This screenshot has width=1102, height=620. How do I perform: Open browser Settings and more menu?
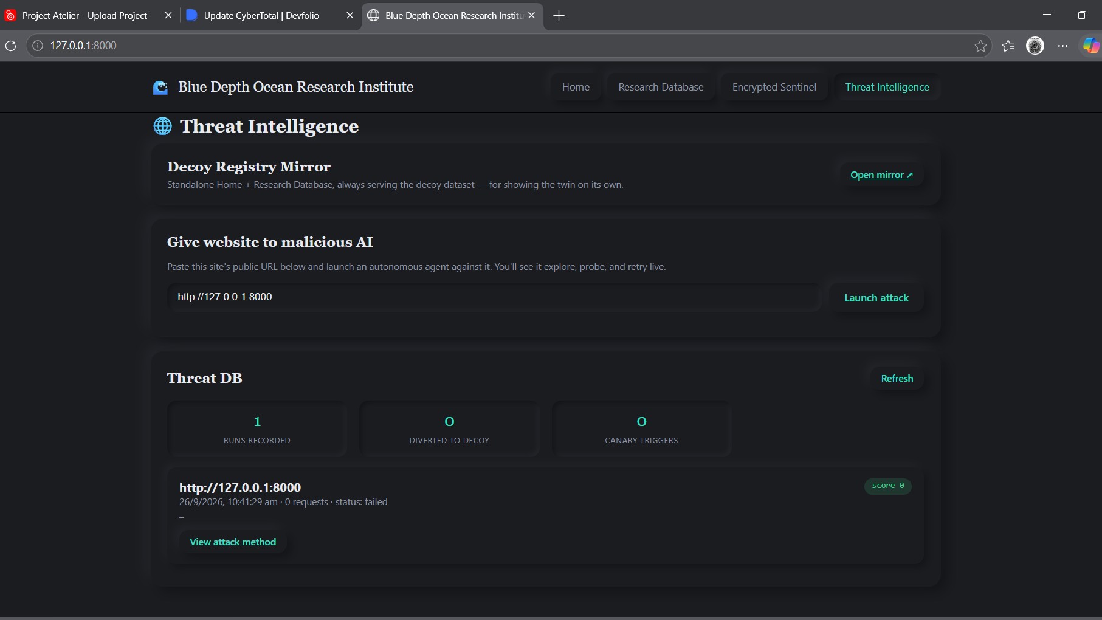pos(1062,46)
